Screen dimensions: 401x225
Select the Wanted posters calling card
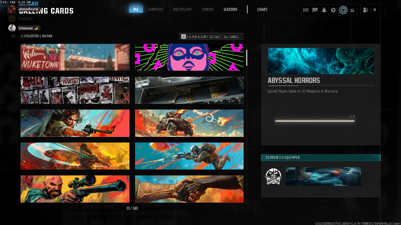click(75, 90)
